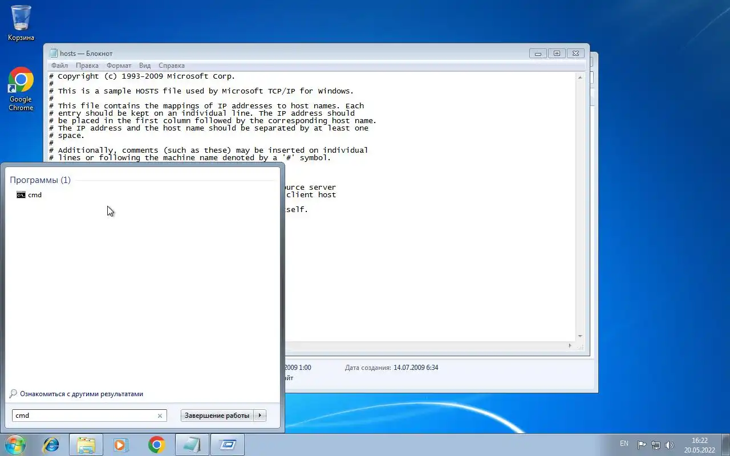Minimize the hosts Notepad window
The height and width of the screenshot is (456, 730).
[538, 53]
